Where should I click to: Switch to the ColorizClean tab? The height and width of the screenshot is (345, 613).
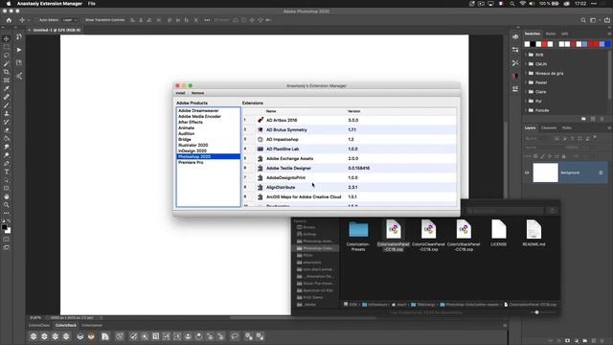(39, 326)
